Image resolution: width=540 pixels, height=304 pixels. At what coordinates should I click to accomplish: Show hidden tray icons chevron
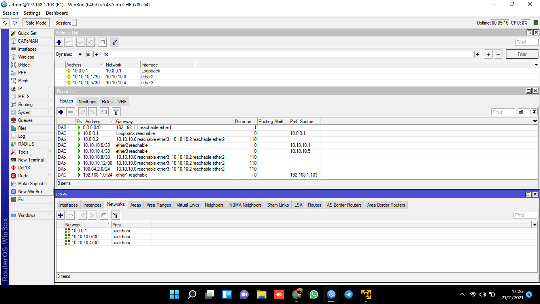(462, 294)
